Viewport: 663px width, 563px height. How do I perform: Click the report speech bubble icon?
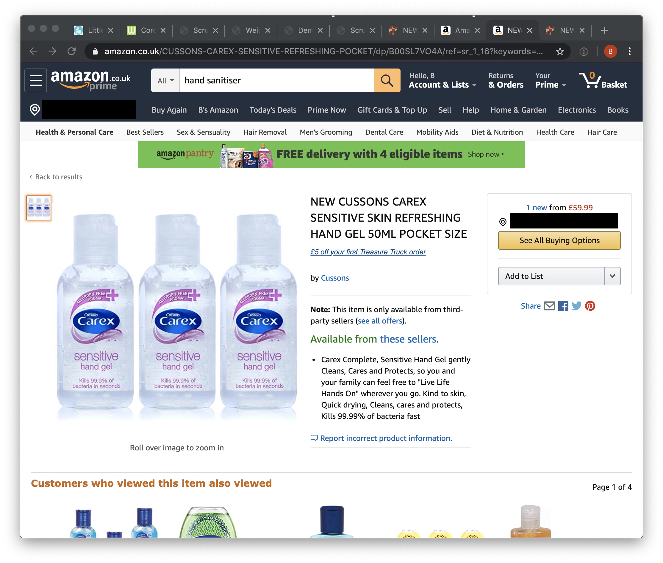pos(314,438)
